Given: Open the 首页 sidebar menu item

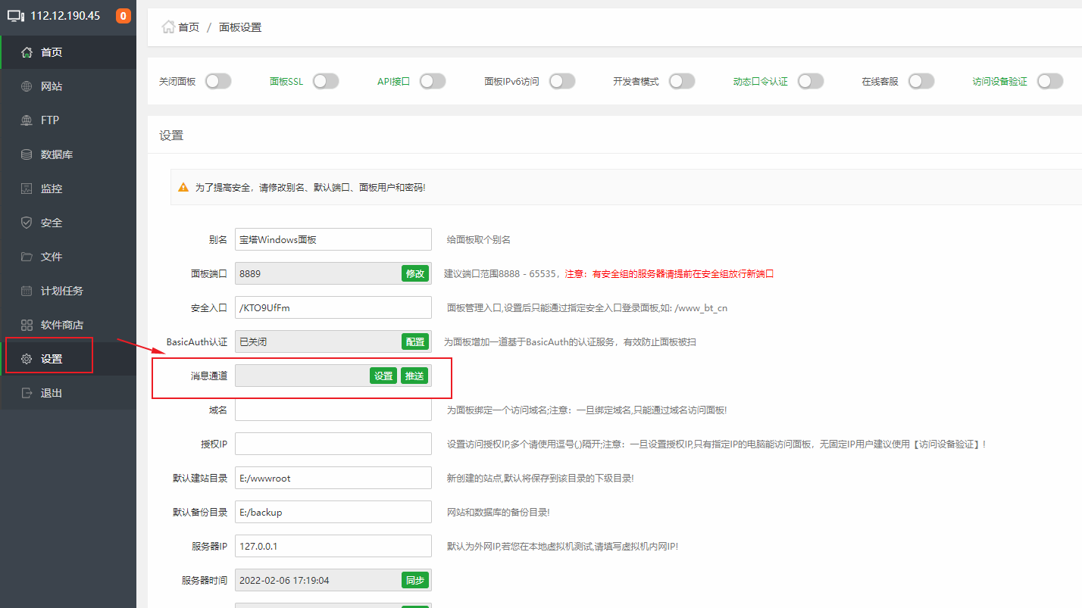Looking at the screenshot, I should pos(68,52).
